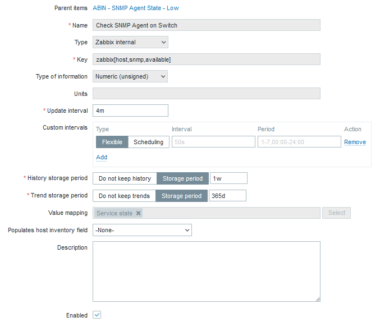Select Storage period for trends
This screenshot has width=380, height=322.
(x=181, y=196)
